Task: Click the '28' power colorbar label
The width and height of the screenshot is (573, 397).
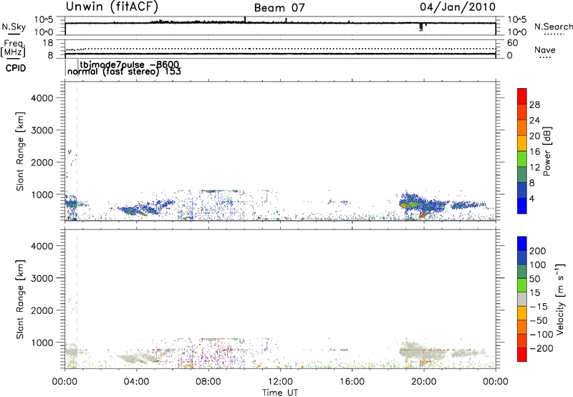Action: (x=534, y=105)
